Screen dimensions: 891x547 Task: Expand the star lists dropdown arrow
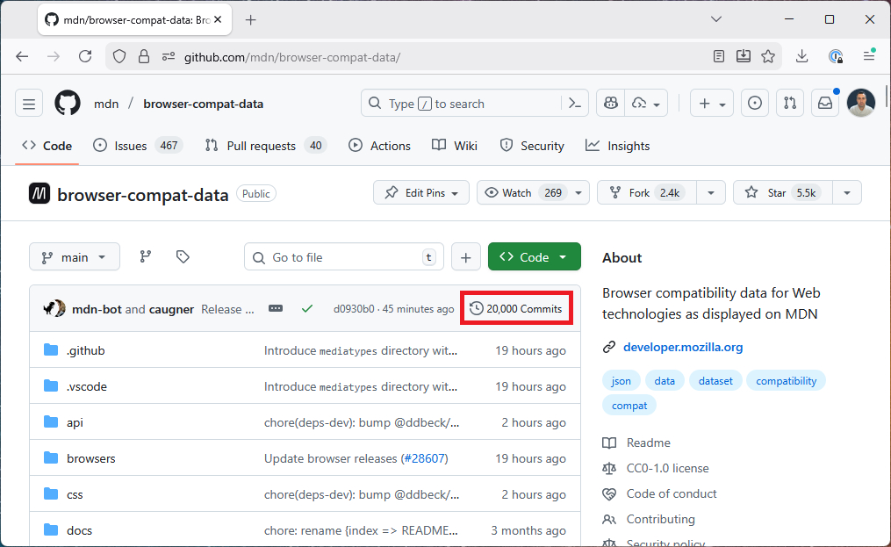click(846, 192)
